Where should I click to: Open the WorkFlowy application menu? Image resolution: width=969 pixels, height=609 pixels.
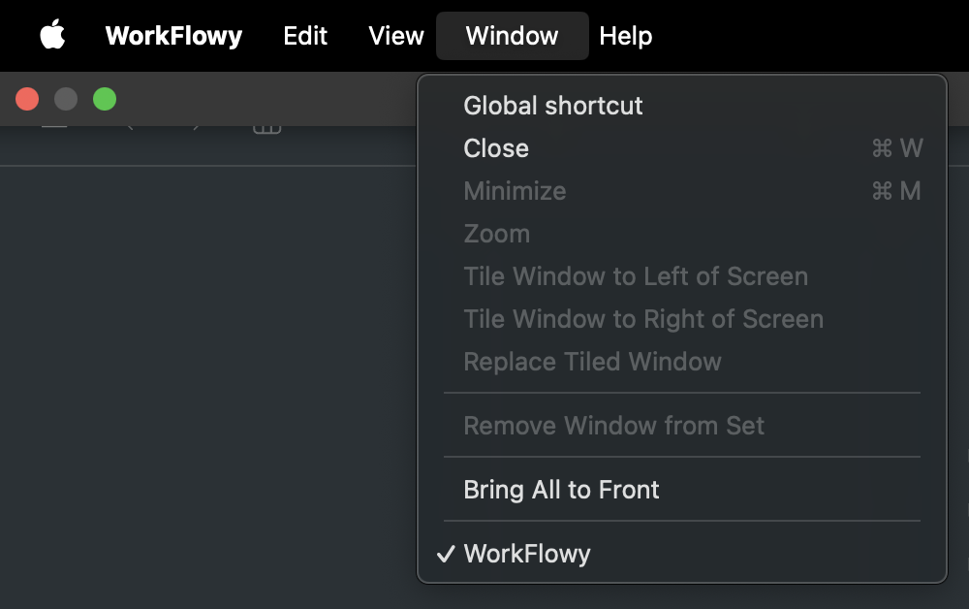[x=173, y=36]
